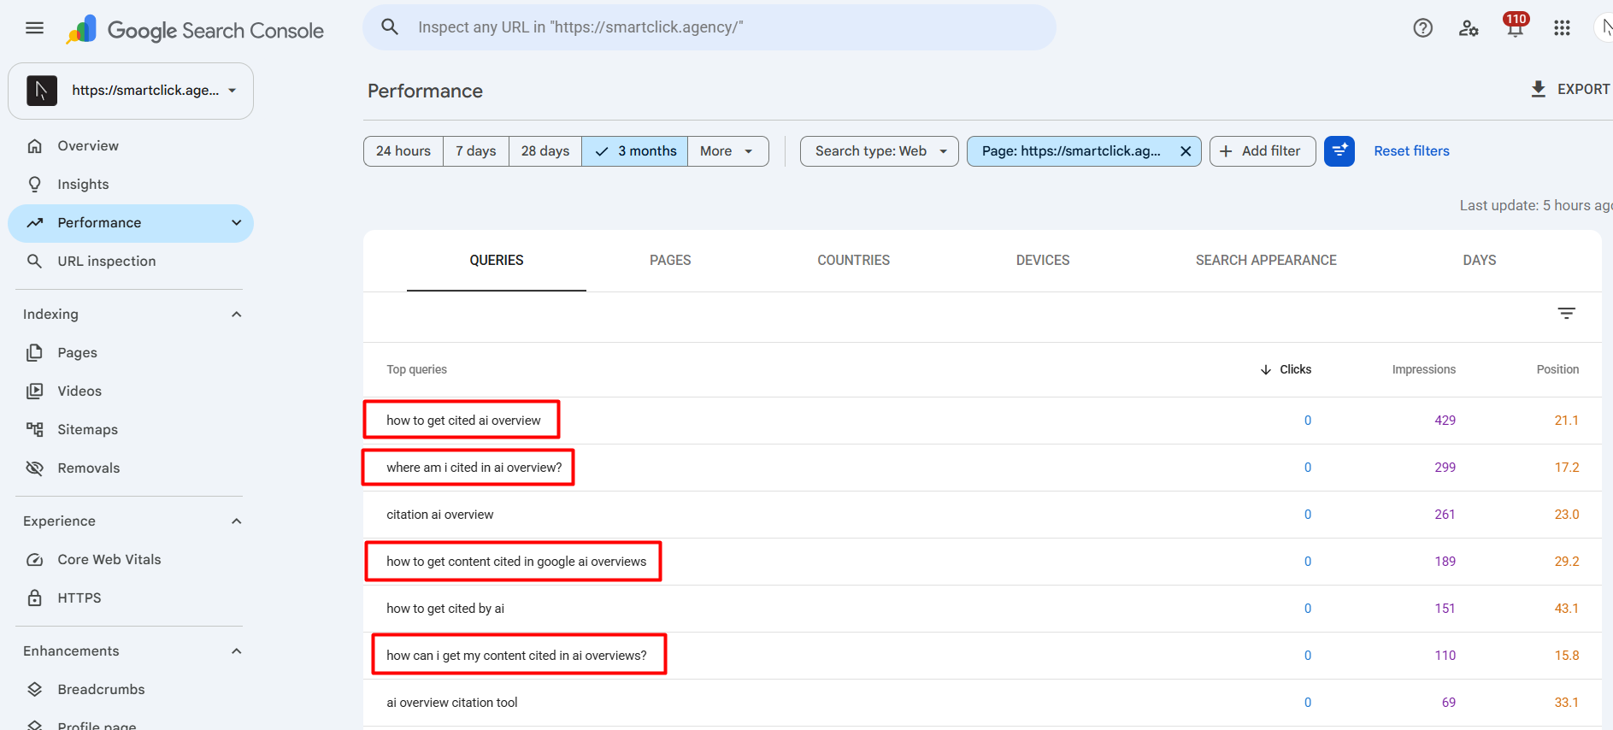Open the Help question mark icon
This screenshot has height=730, width=1613.
pyautogui.click(x=1422, y=28)
